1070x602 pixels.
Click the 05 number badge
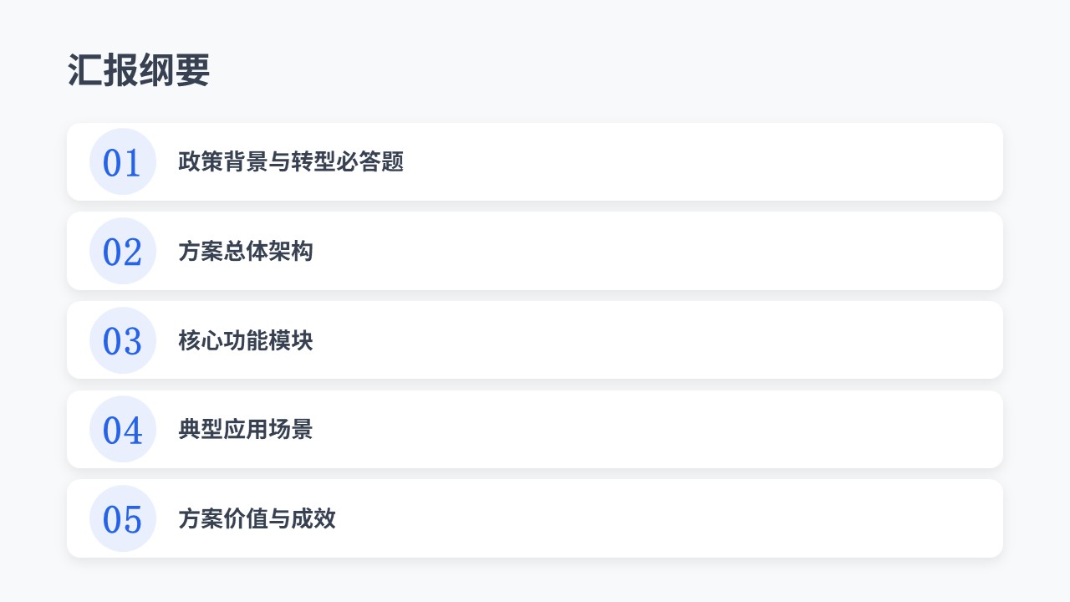[x=123, y=518]
